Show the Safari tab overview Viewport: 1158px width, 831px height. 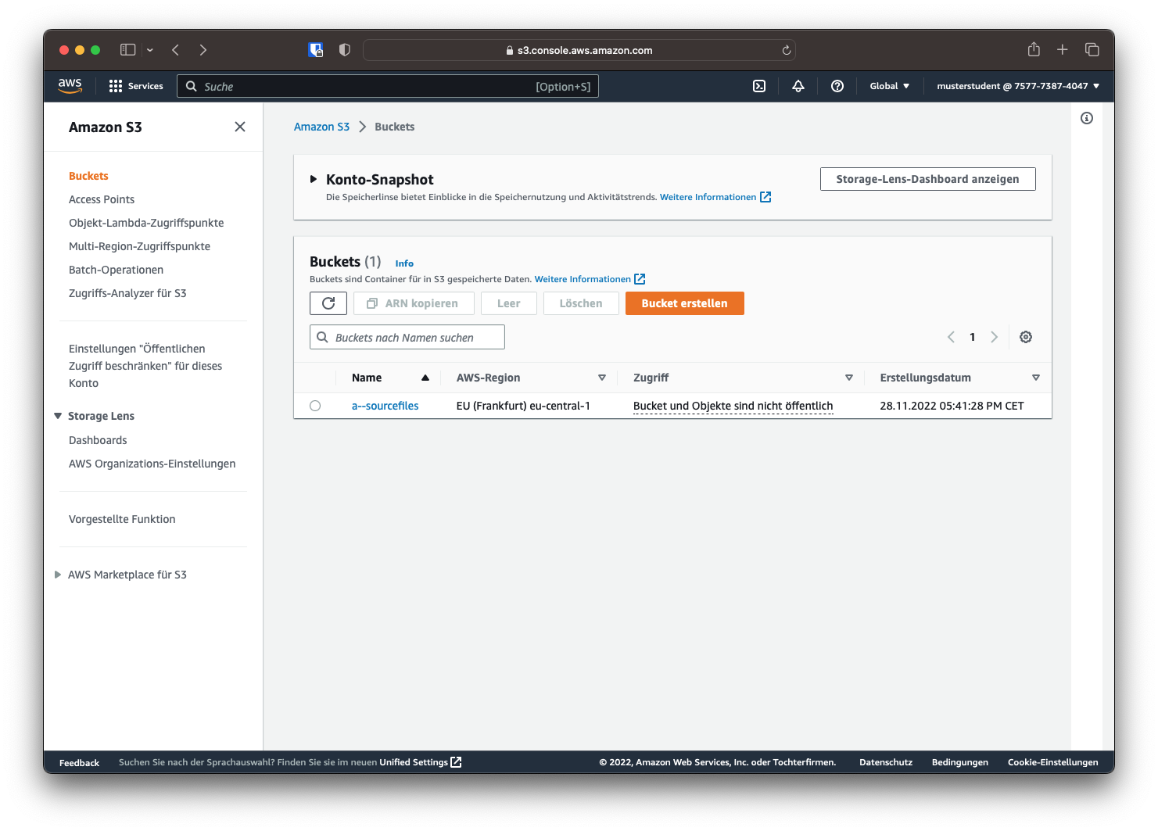[x=1092, y=50]
